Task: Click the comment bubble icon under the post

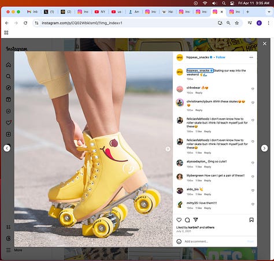Action: [x=187, y=220]
